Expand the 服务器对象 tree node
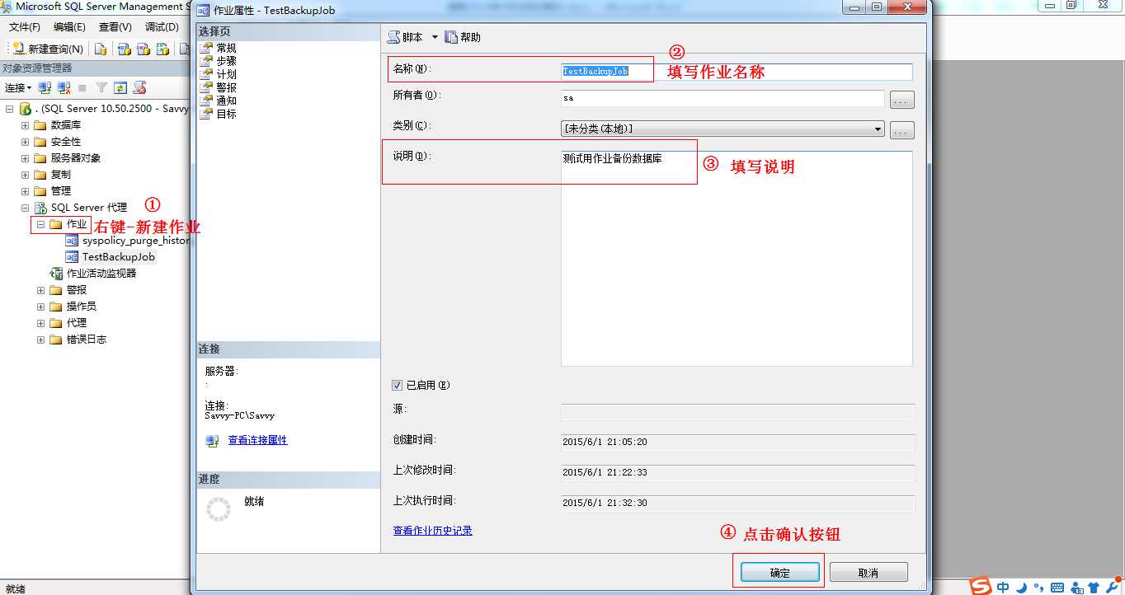 25,158
